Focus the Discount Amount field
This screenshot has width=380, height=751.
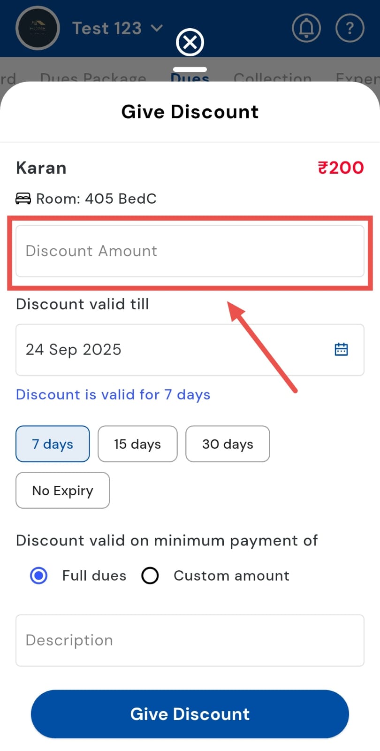[190, 251]
